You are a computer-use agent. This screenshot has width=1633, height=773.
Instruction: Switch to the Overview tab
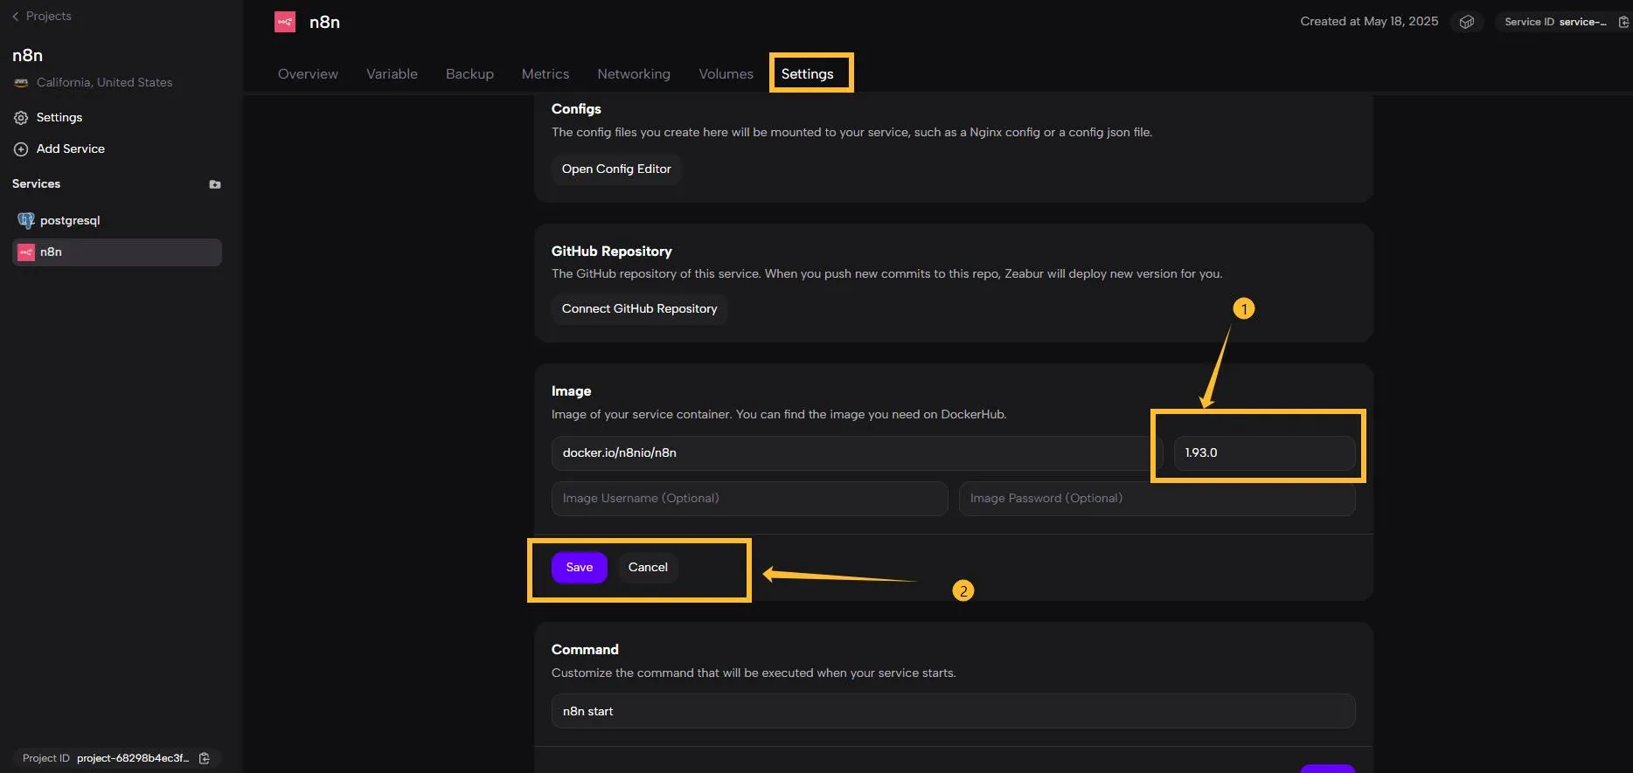308,74
